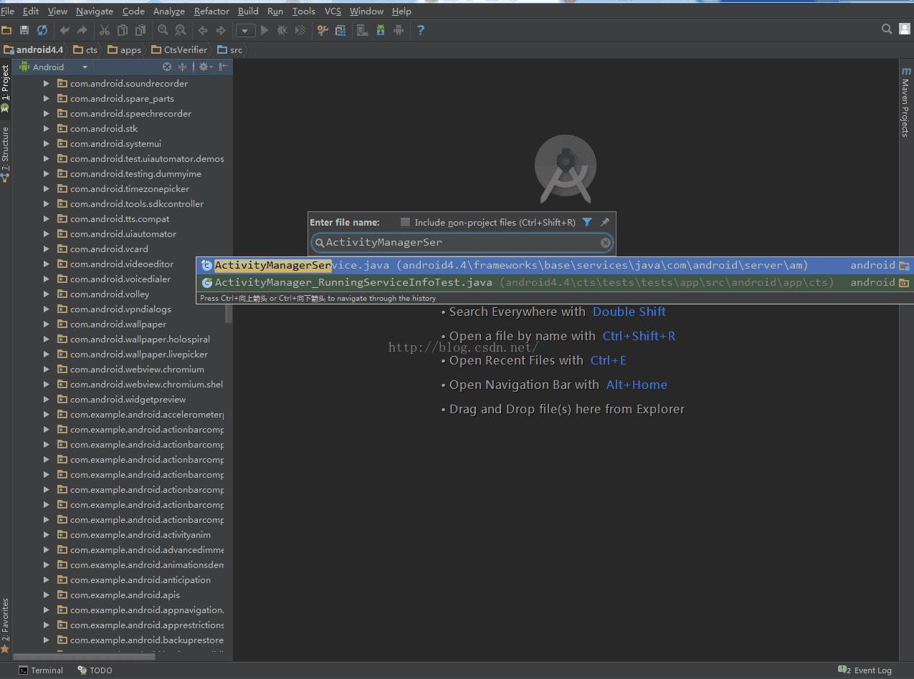This screenshot has width=914, height=679.
Task: Open the File menu
Action: [8, 11]
